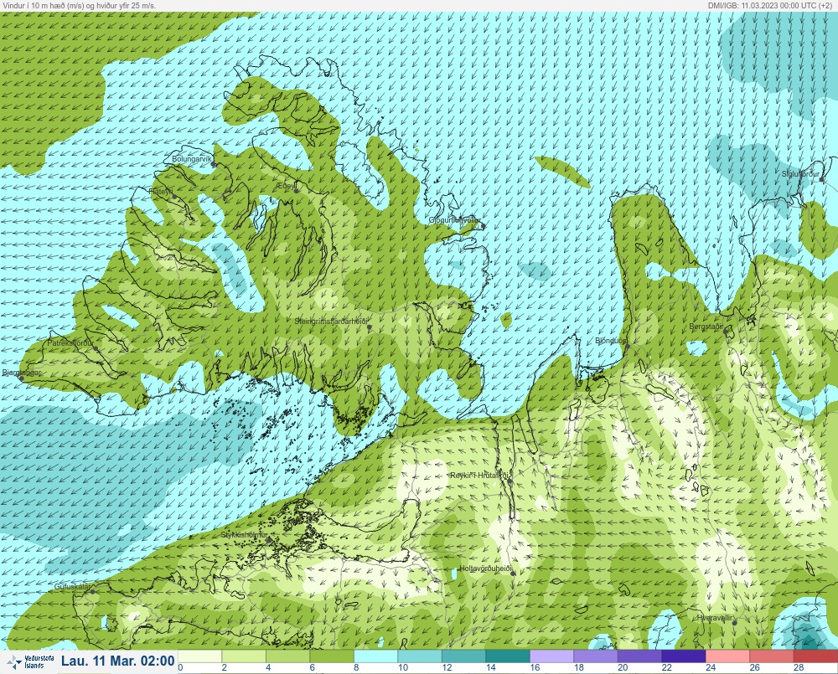Click the 2–4 m/s light green legend swatch

coord(244,656)
